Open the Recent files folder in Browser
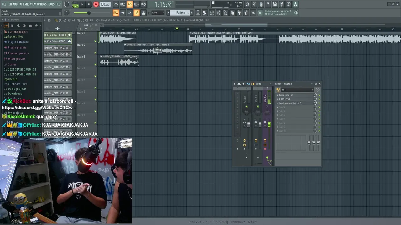Image resolution: width=401 pixels, height=225 pixels. (15, 37)
